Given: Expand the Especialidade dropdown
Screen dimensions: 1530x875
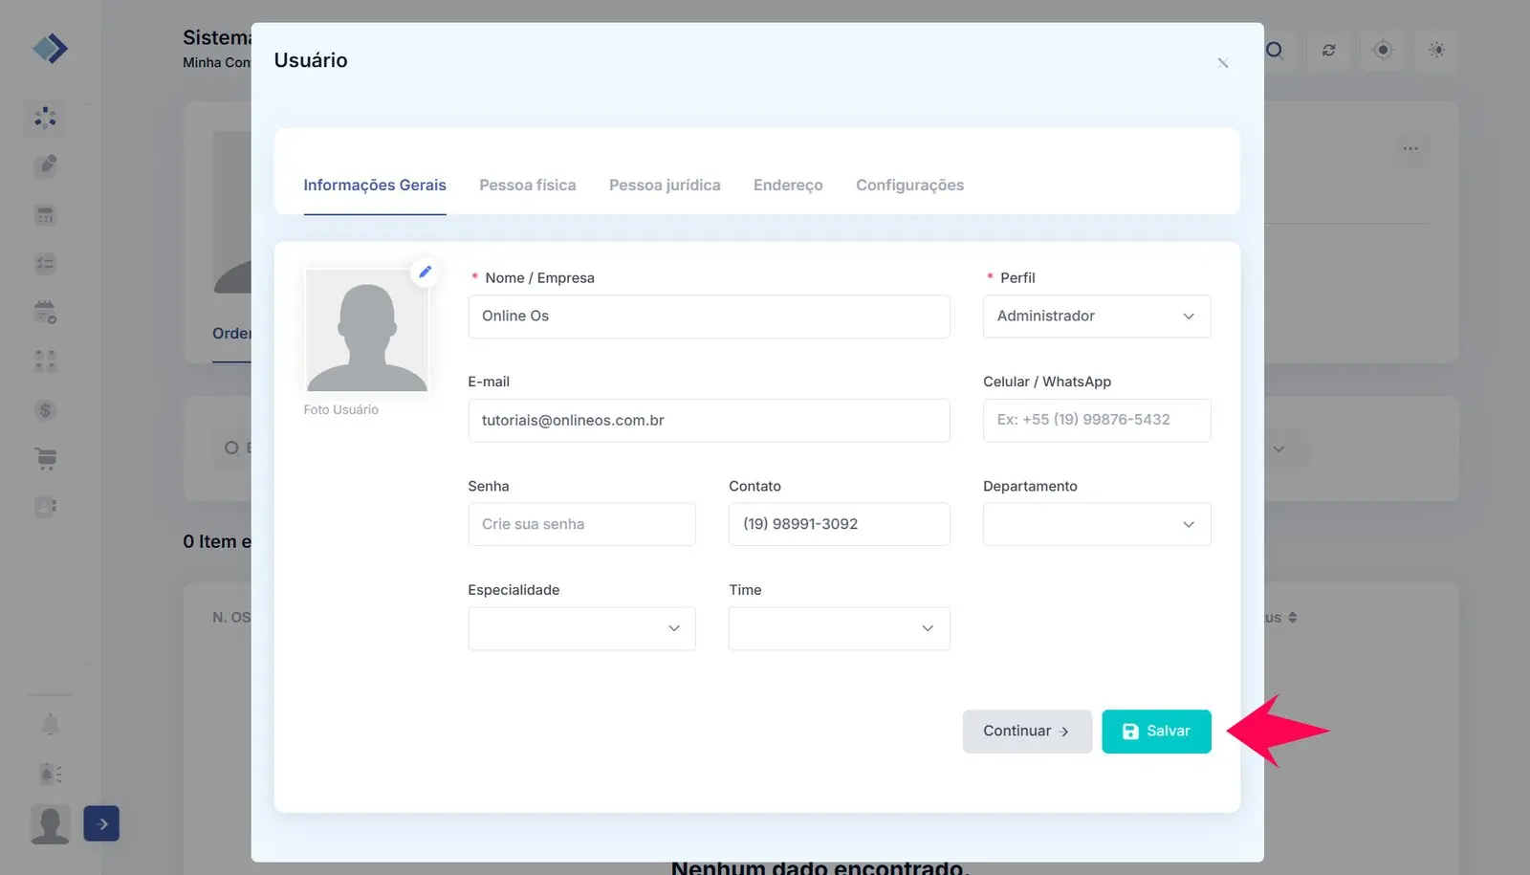Looking at the screenshot, I should click(581, 628).
